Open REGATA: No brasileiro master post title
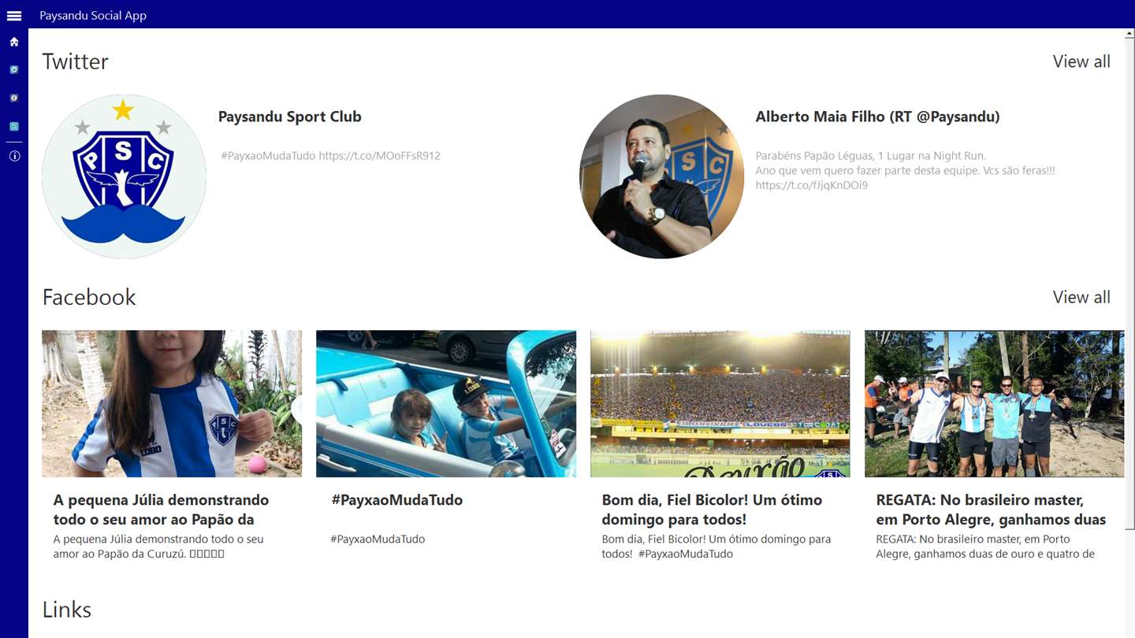Screen dimensions: 1135x638 coord(991,510)
